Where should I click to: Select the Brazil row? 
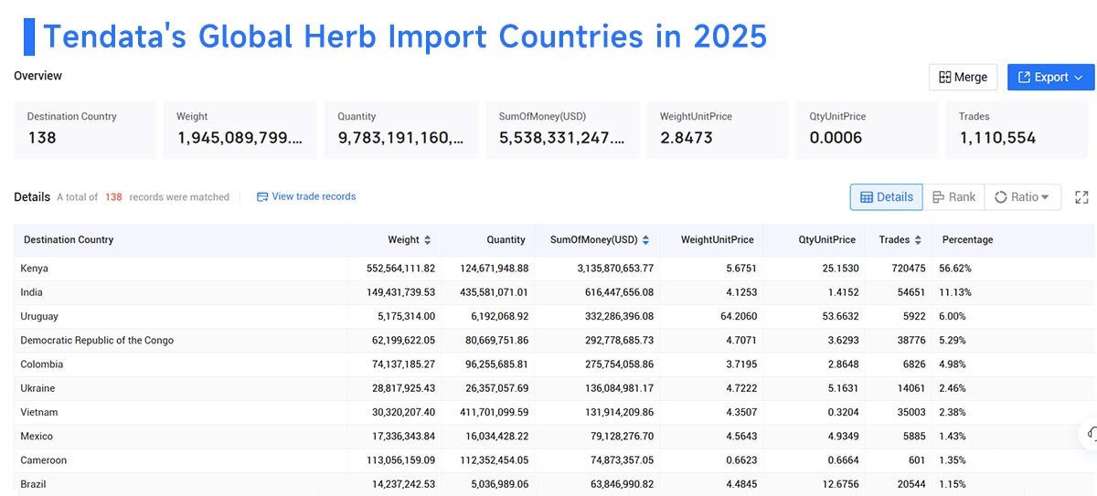tap(555, 484)
